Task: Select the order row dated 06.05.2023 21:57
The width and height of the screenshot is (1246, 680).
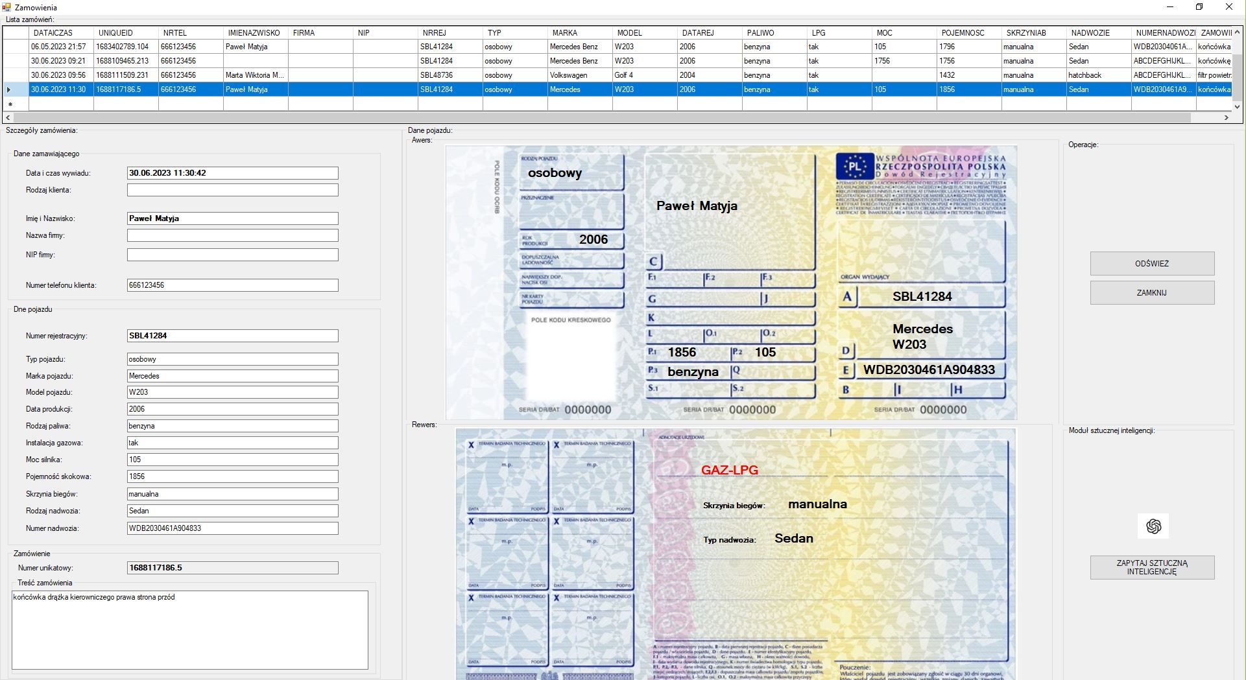Action: (x=58, y=47)
